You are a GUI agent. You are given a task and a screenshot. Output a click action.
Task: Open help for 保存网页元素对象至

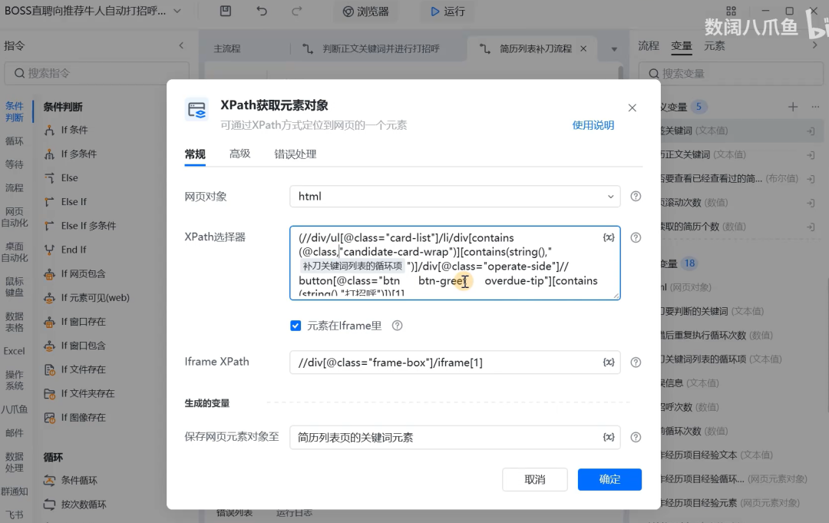tap(636, 437)
